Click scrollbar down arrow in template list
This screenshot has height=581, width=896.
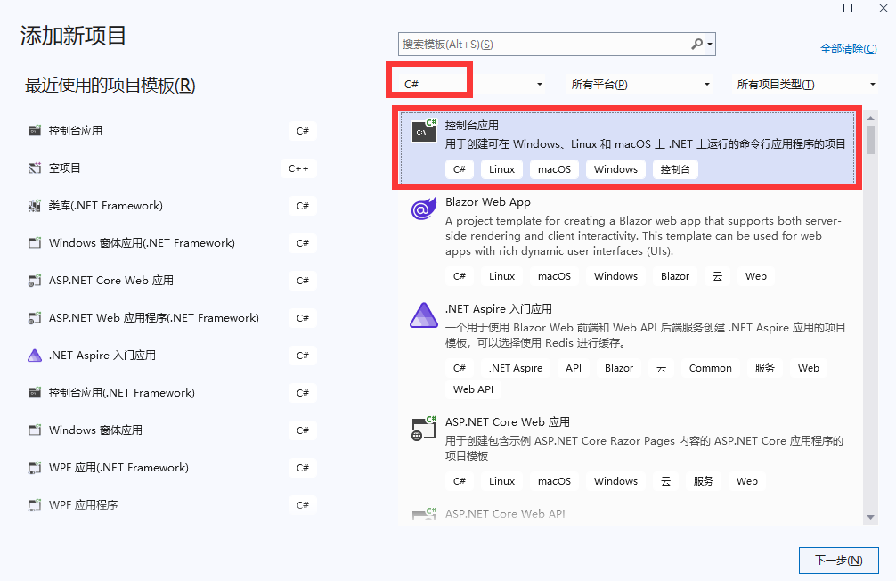coord(870,517)
